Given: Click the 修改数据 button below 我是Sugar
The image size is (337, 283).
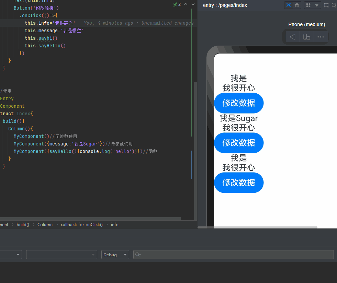Looking at the screenshot, I should (239, 143).
